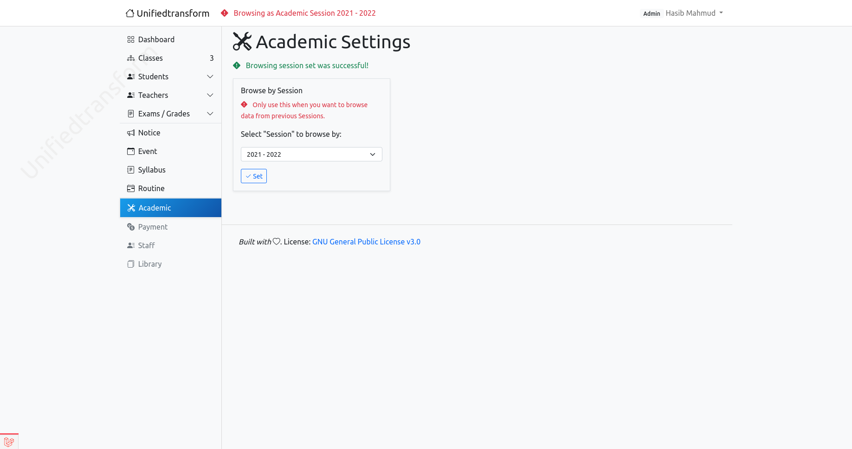Viewport: 852px width, 449px height.
Task: Click the Notice megaphone icon
Action: tap(131, 133)
